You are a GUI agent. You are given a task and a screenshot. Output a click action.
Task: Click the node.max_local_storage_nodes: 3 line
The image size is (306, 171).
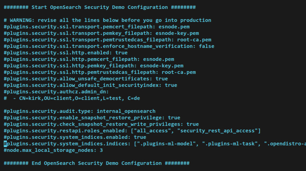(53, 150)
